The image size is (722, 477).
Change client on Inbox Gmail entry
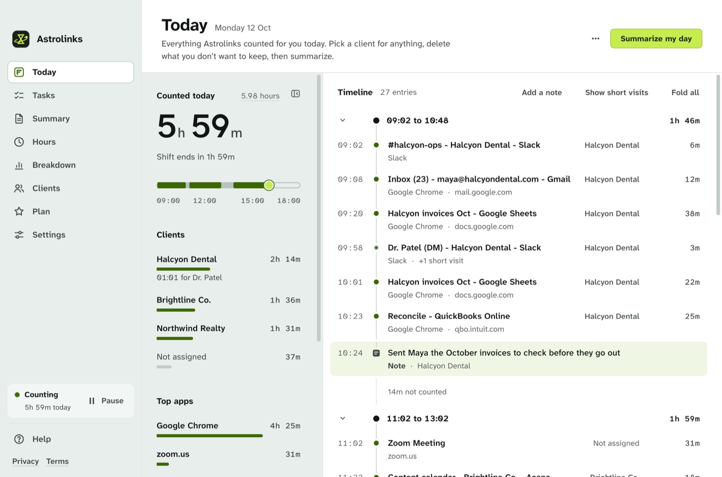pos(612,179)
